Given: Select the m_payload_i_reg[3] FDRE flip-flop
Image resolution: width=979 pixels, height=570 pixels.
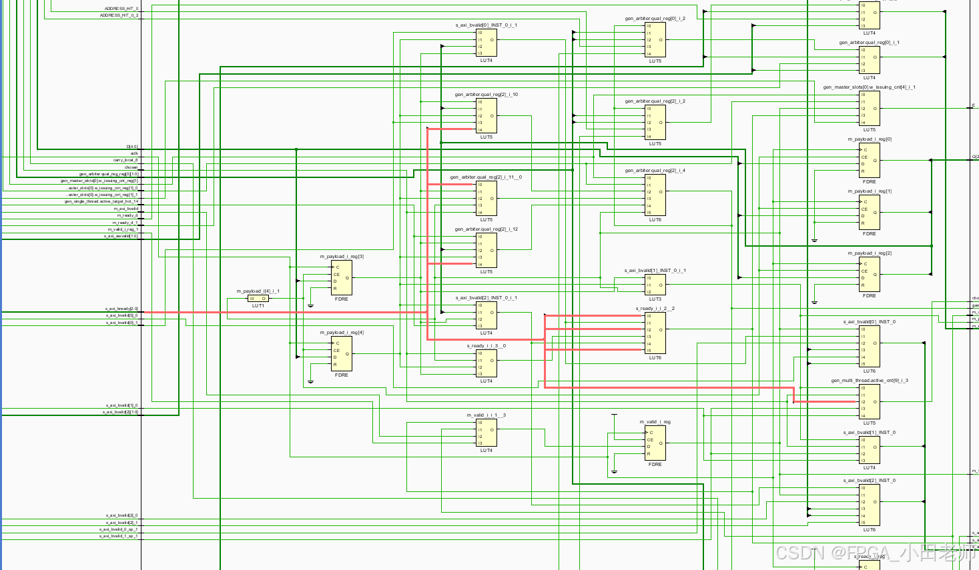Looking at the screenshot, I should pos(342,278).
